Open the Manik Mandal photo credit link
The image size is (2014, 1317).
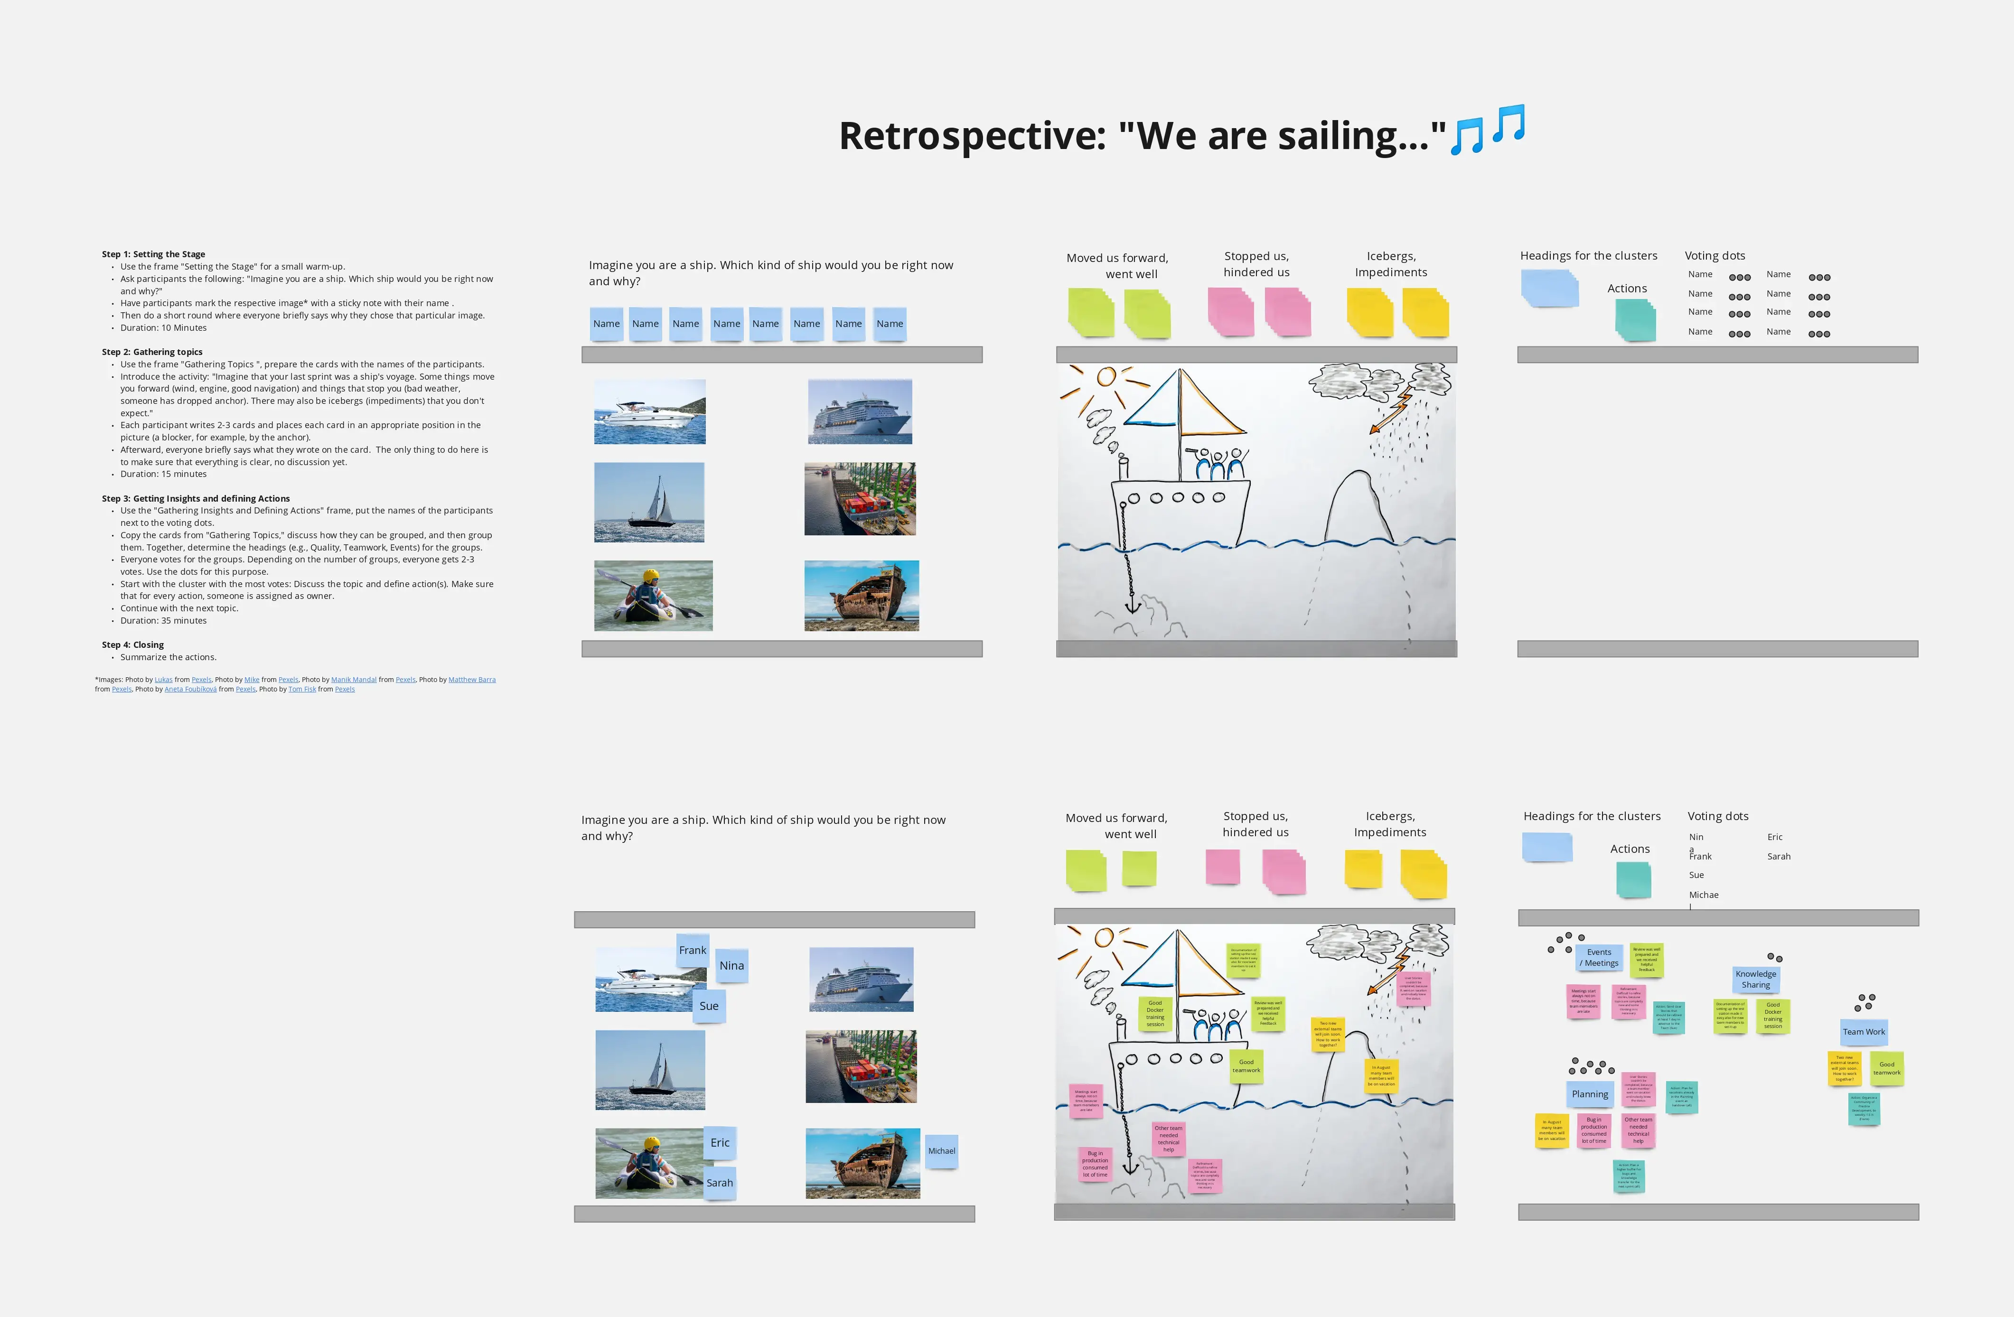coord(354,679)
